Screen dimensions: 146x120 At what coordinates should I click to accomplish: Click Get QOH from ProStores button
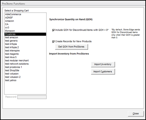coord(72,47)
